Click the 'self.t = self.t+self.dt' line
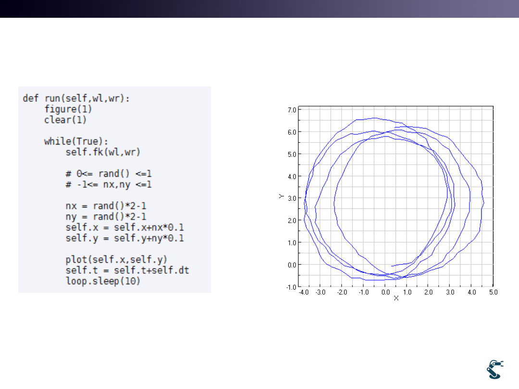This screenshot has height=389, width=519. [x=127, y=270]
